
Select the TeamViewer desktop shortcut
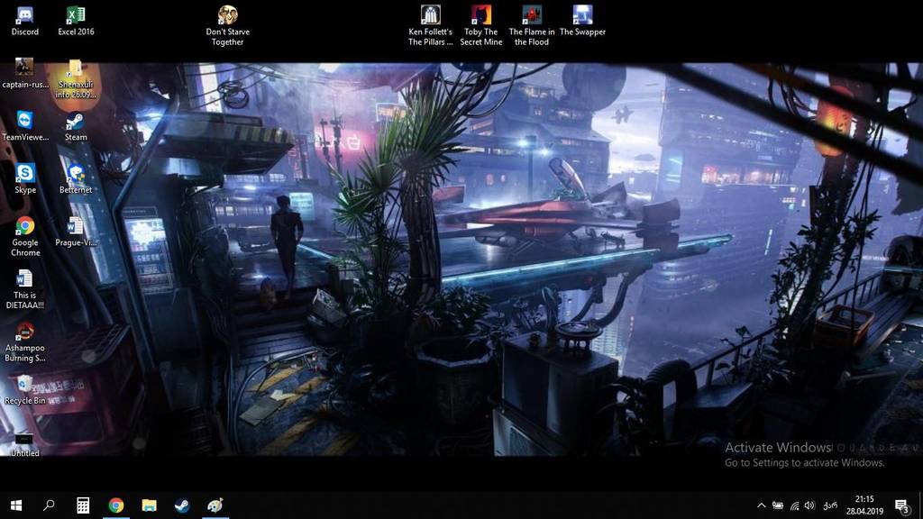24,126
